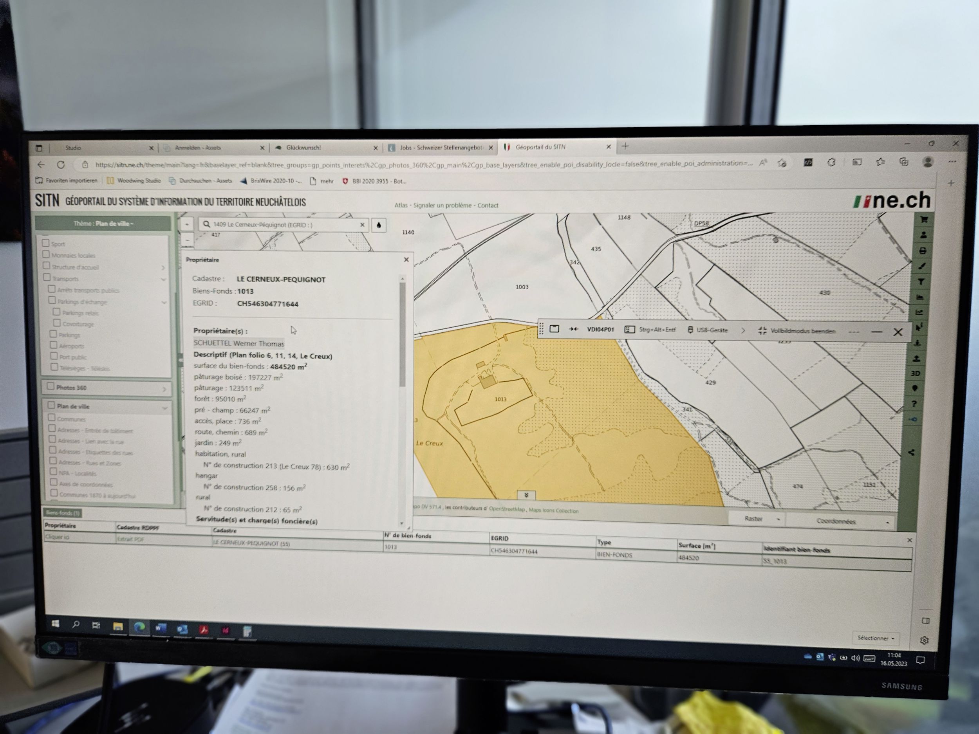Open the help question mark
Image resolution: width=979 pixels, height=734 pixels.
click(914, 404)
